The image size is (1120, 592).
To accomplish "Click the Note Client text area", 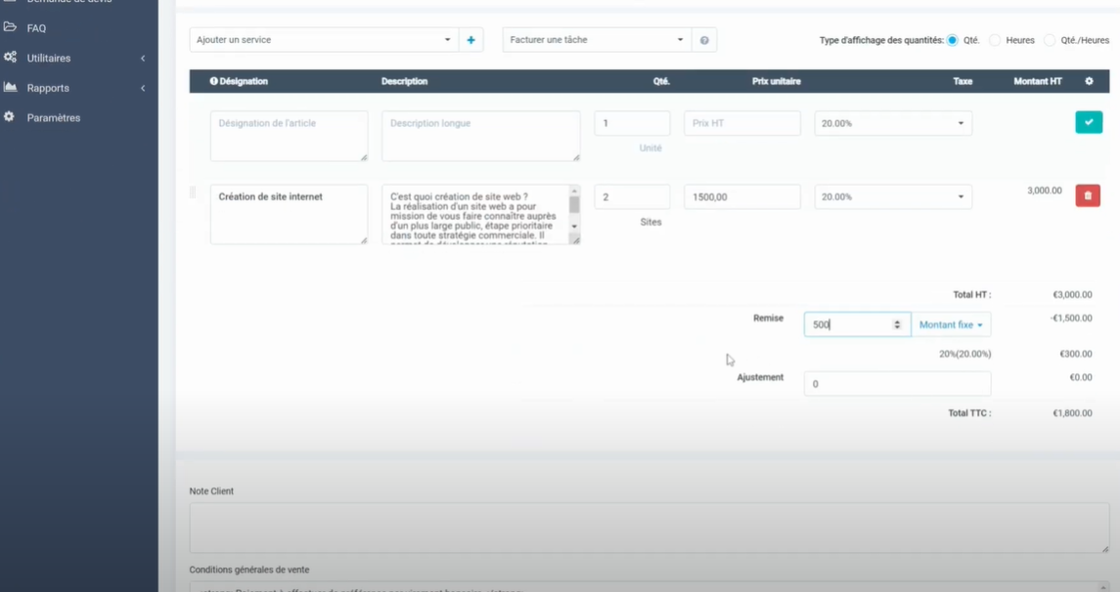I will pos(649,528).
